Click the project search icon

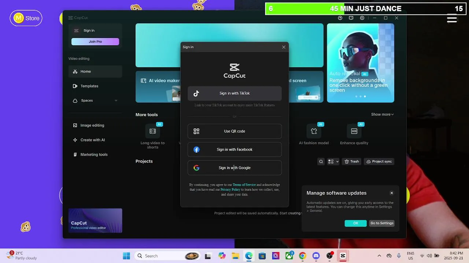pyautogui.click(x=321, y=161)
